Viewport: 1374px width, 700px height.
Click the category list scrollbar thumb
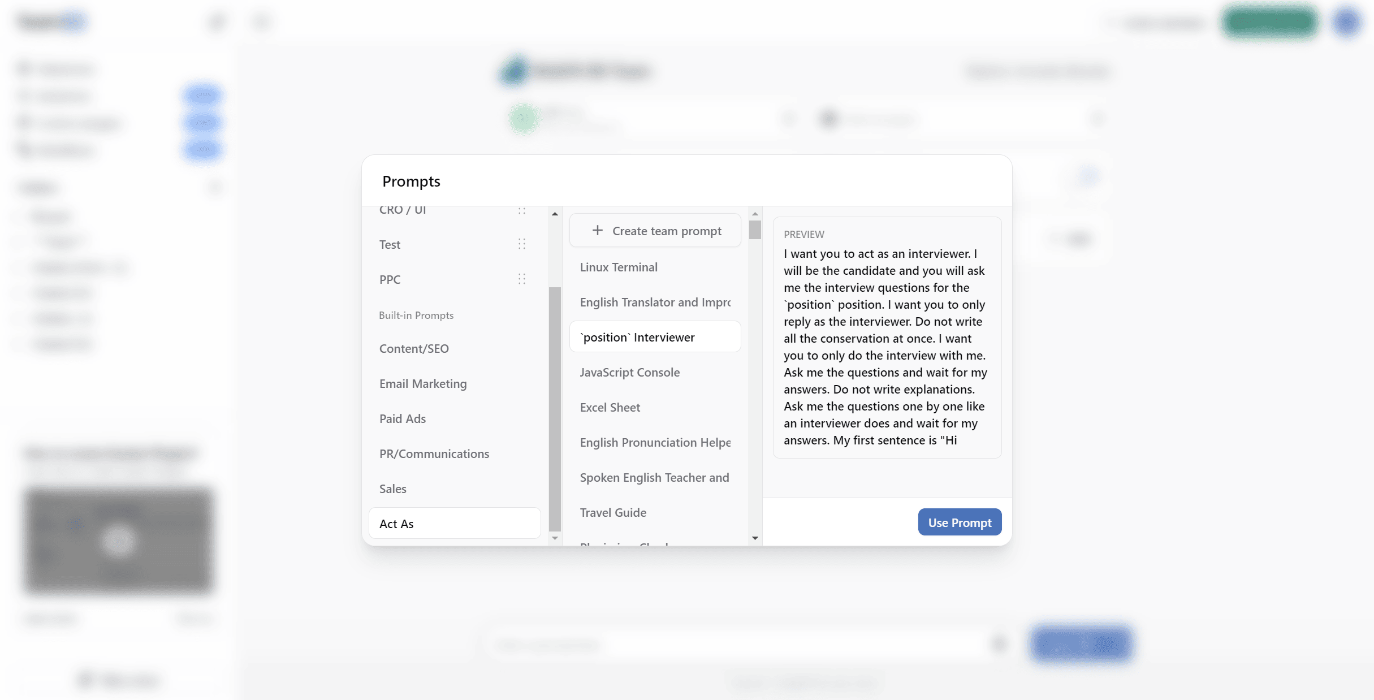tap(555, 410)
